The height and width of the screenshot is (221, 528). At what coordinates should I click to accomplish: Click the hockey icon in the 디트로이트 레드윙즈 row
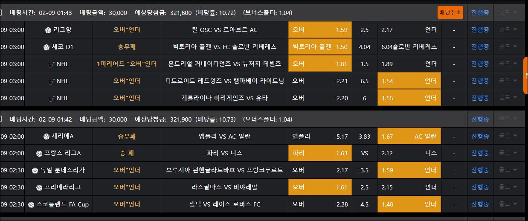point(52,81)
